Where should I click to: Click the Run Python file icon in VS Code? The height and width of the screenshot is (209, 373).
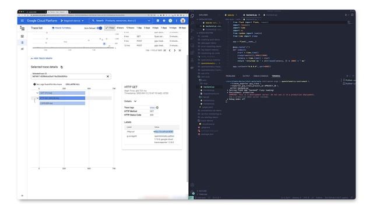[346, 15]
